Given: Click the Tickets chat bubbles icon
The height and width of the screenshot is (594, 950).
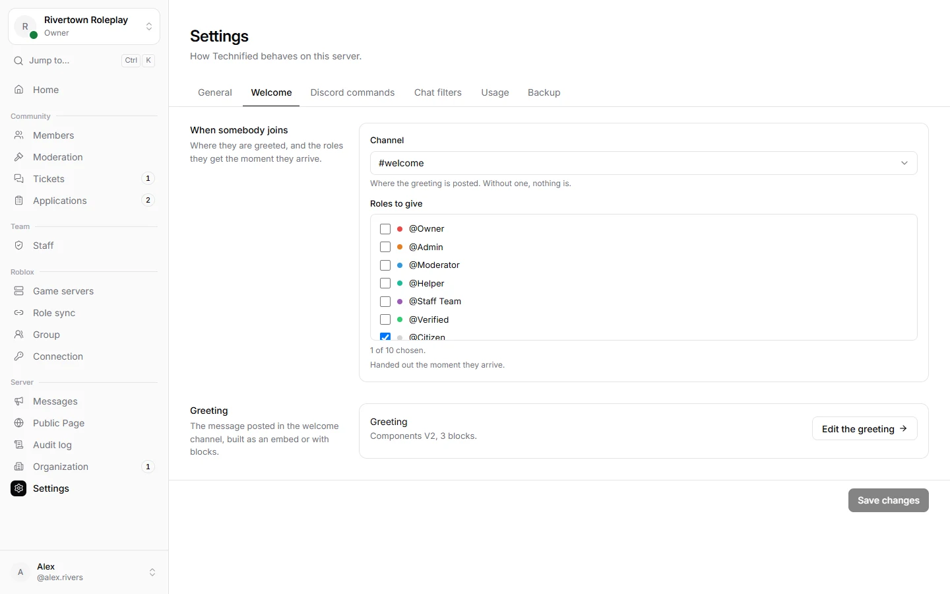Looking at the screenshot, I should [x=19, y=179].
